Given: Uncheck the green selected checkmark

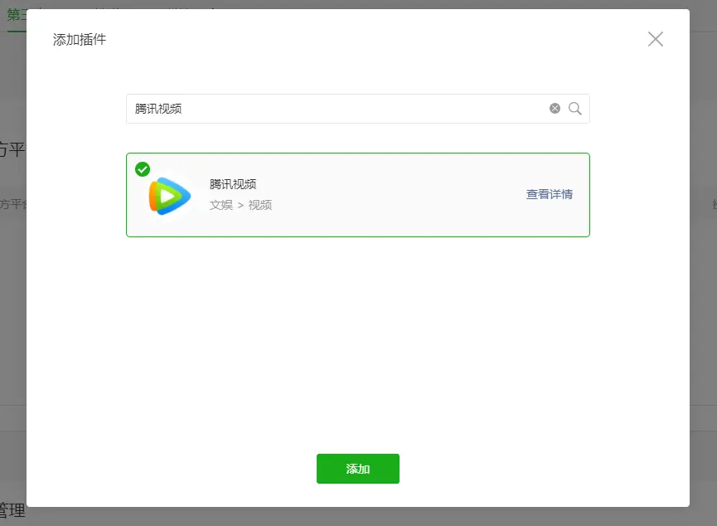Looking at the screenshot, I should (143, 169).
